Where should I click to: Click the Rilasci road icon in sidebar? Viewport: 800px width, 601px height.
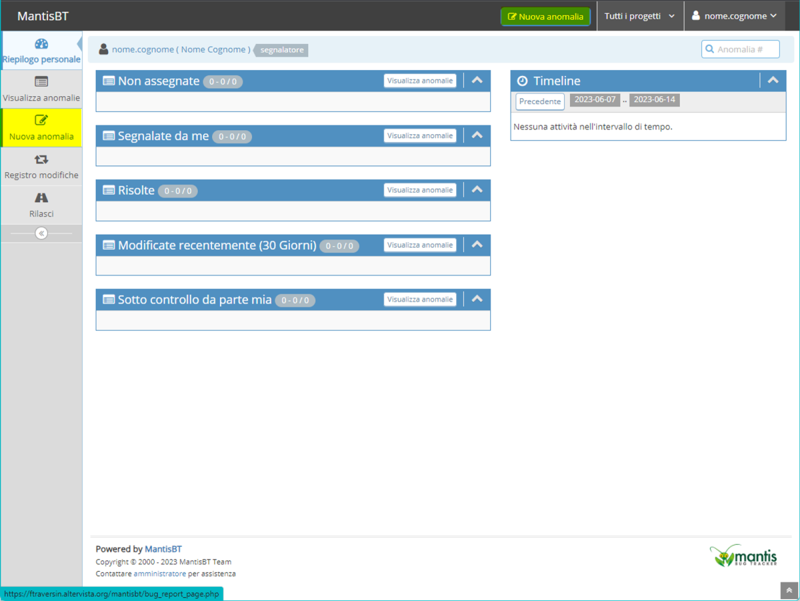coord(41,198)
